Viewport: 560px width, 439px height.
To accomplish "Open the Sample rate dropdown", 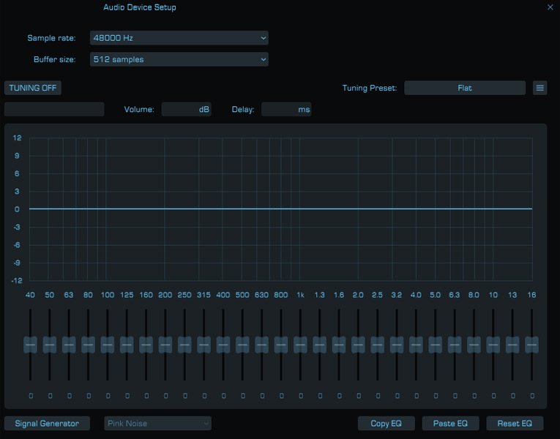I will pos(179,37).
